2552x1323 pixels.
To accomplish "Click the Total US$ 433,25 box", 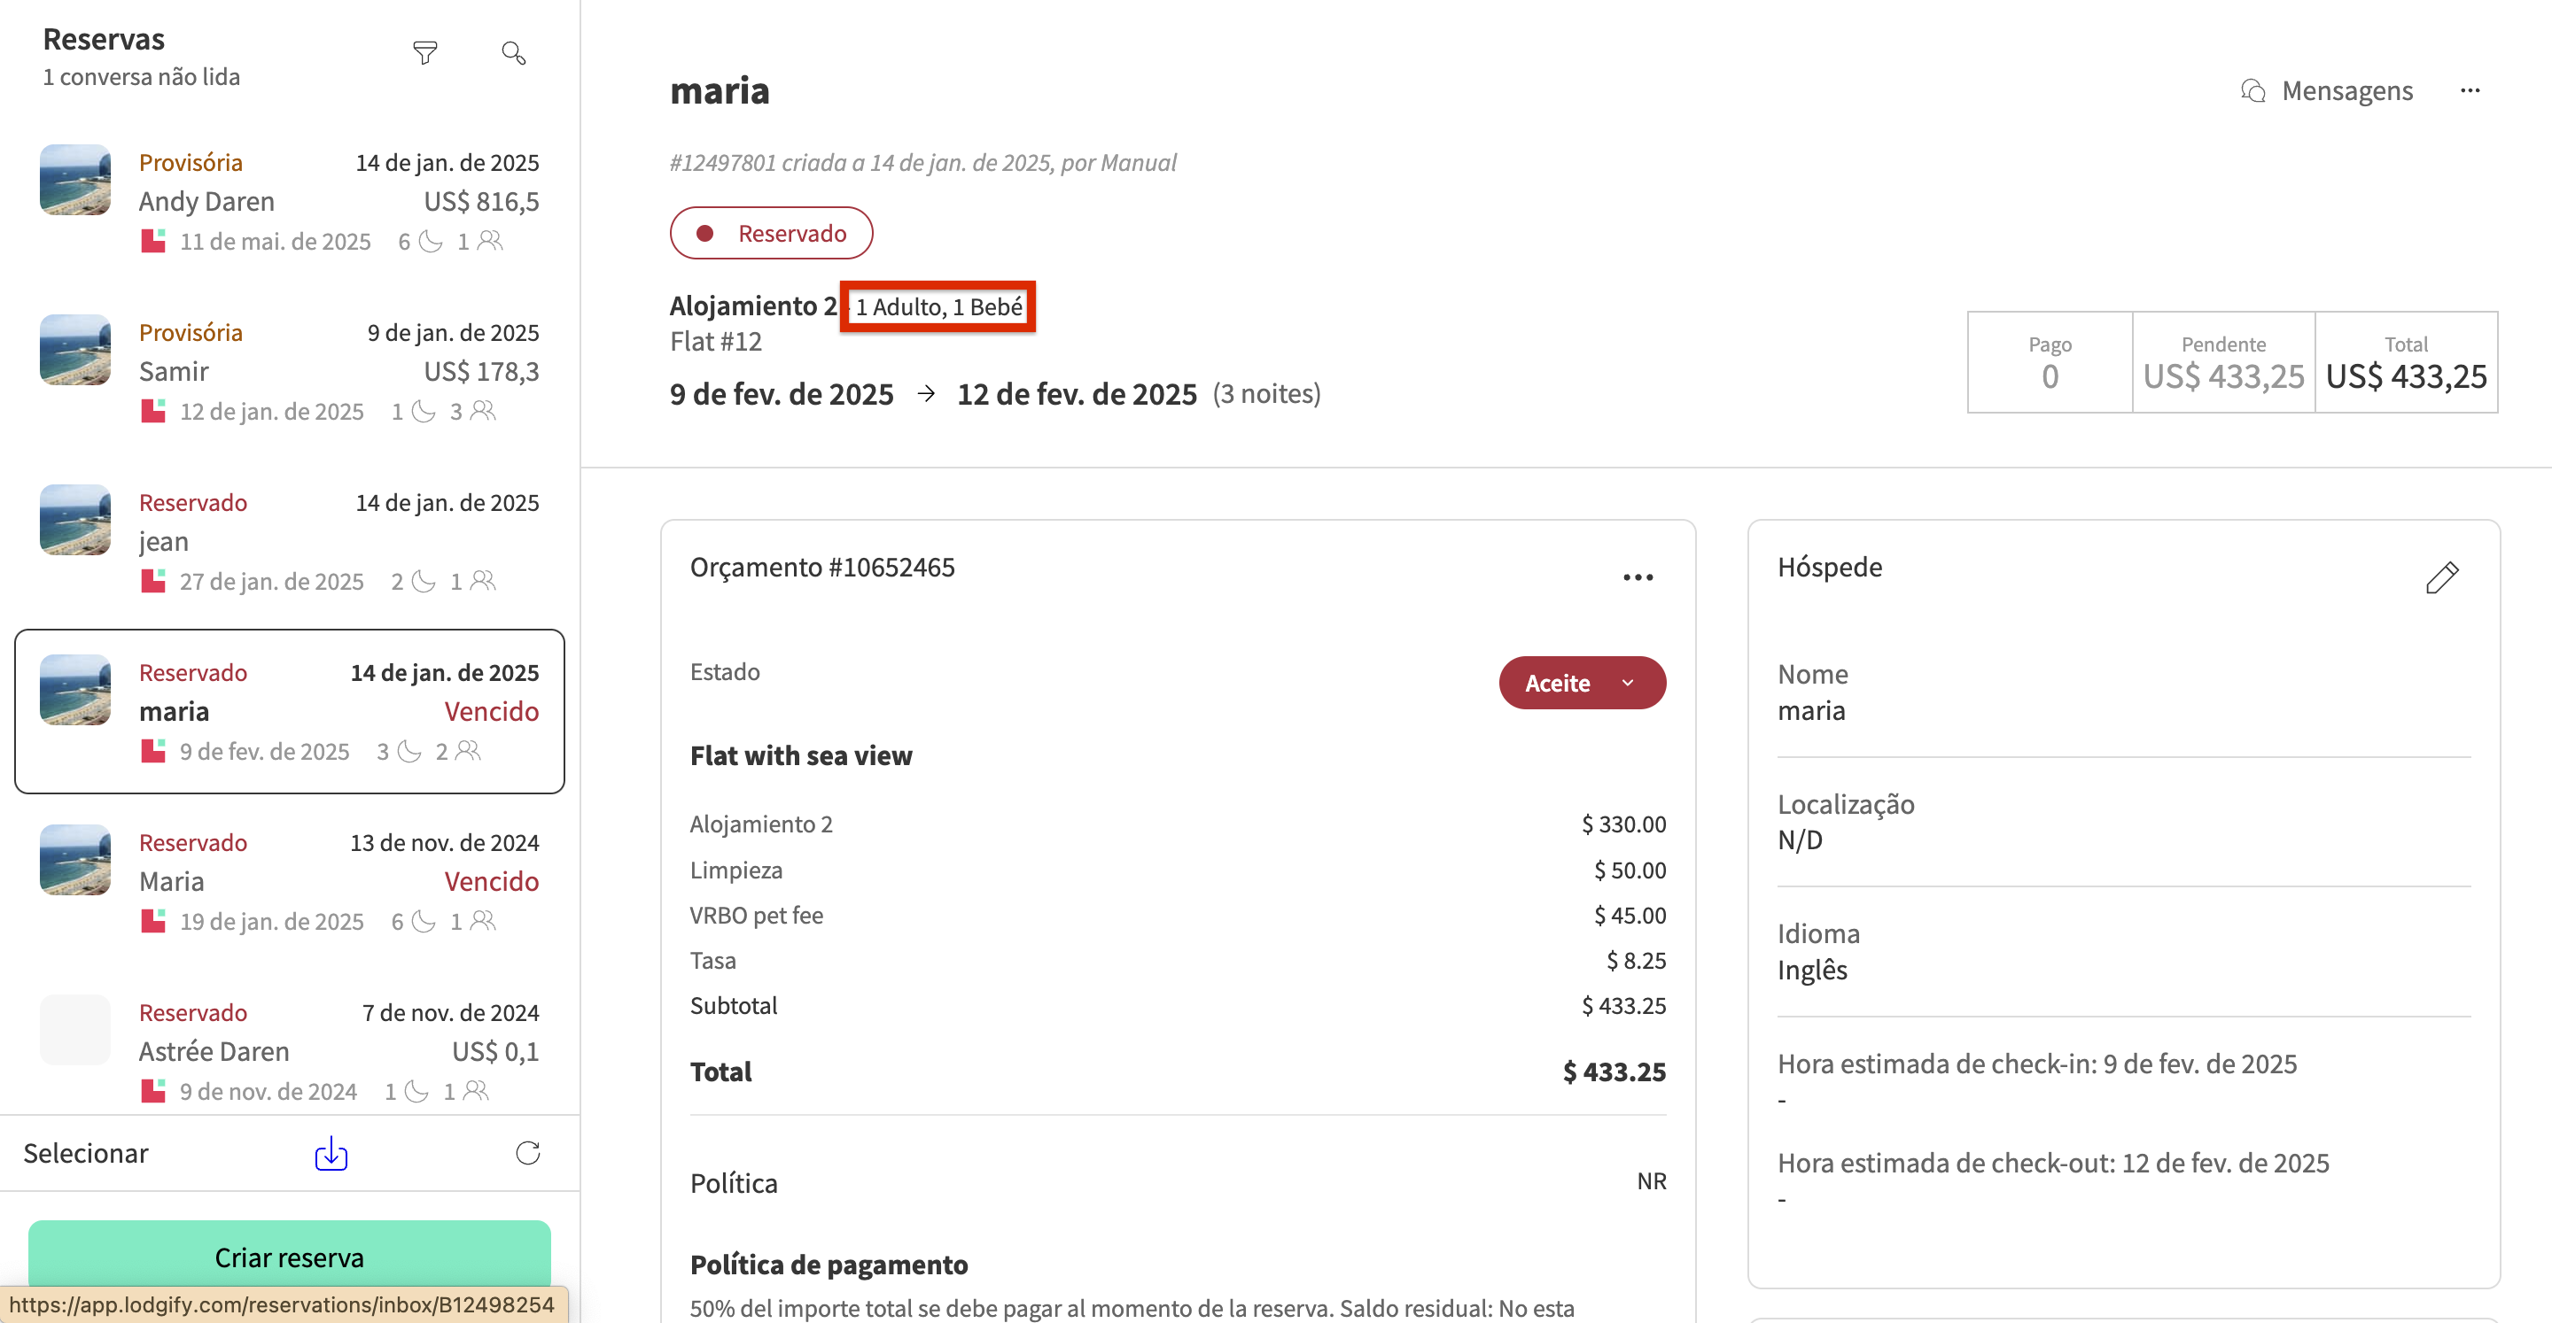I will tap(2406, 362).
